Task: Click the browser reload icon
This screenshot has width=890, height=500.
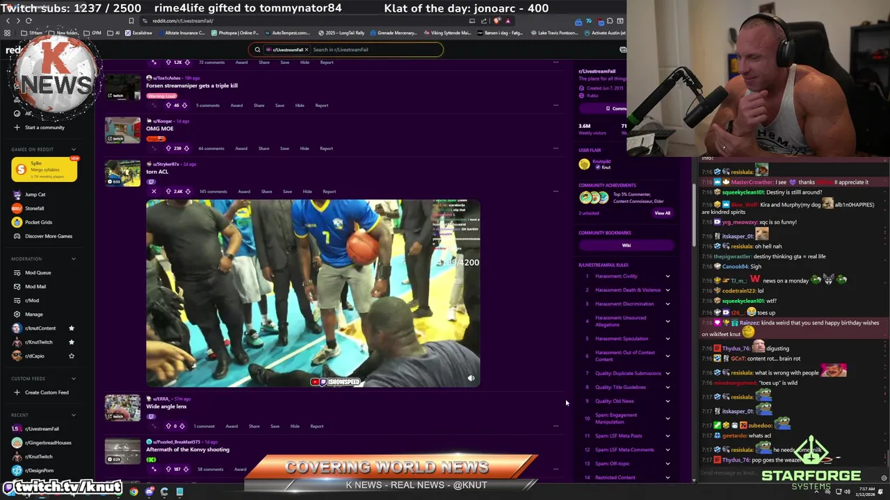Action: coord(29,21)
